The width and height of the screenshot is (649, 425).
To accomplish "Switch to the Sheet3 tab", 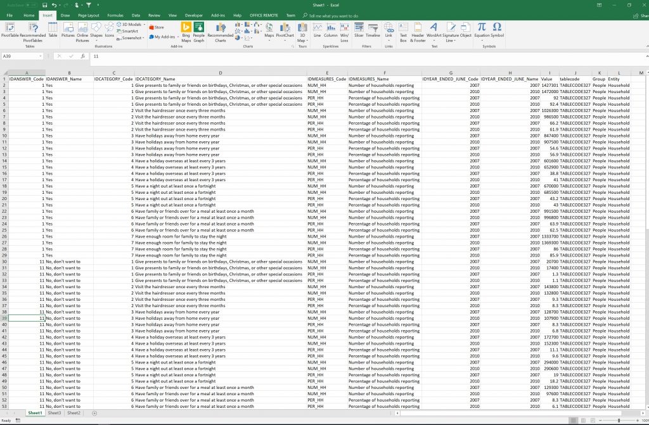I will point(55,413).
